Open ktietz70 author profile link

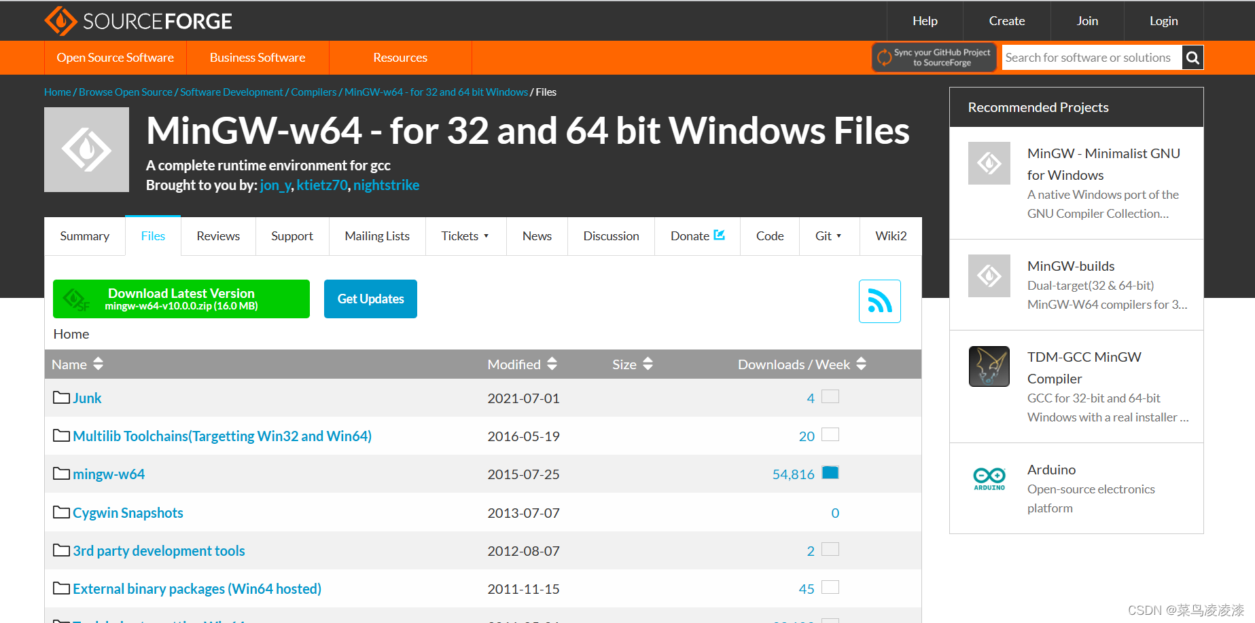pyautogui.click(x=322, y=185)
